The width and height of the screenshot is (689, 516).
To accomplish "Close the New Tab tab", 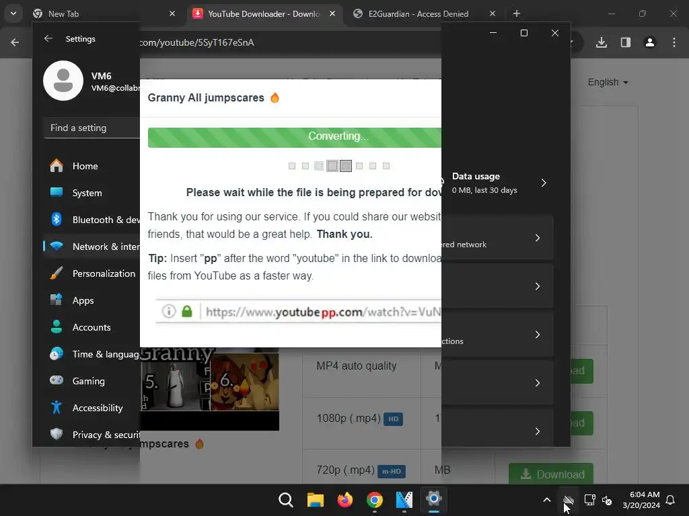I will pyautogui.click(x=172, y=13).
